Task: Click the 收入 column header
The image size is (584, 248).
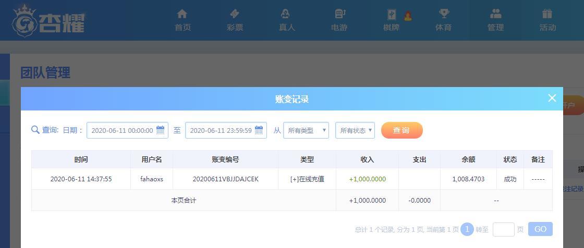Action: point(367,159)
